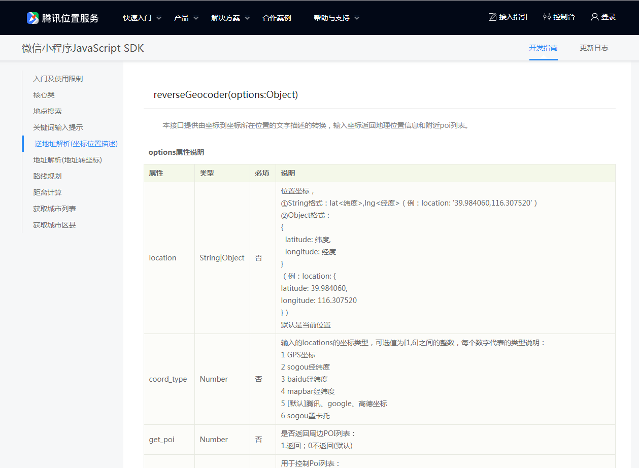This screenshot has width=639, height=468.
Task: Switch to the 开发指南 tab
Action: pyautogui.click(x=543, y=48)
